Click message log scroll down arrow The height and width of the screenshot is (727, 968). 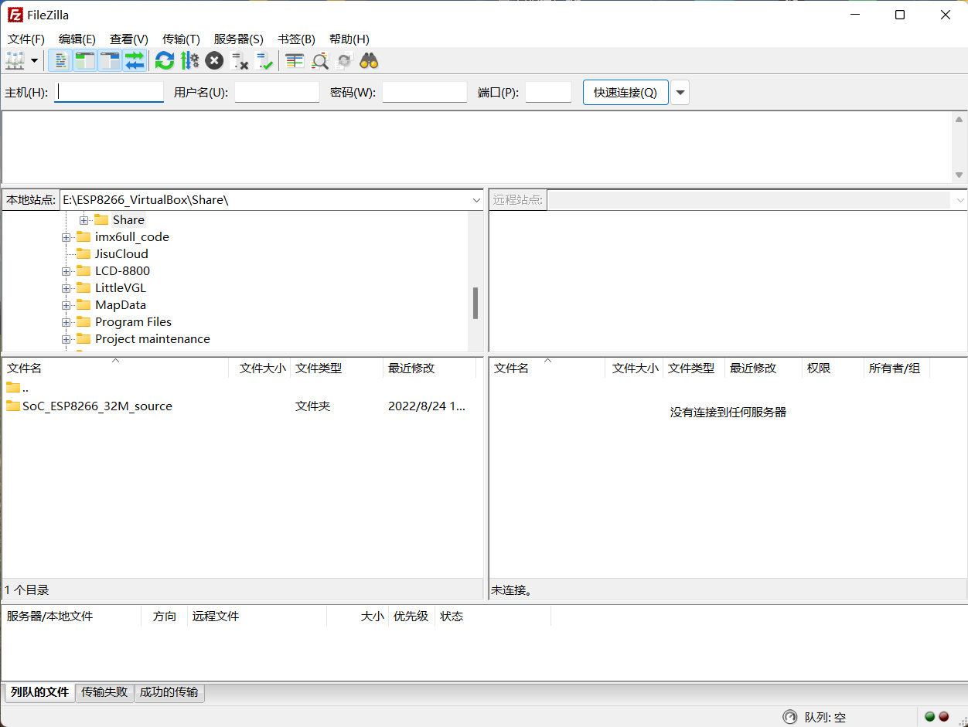pos(959,175)
